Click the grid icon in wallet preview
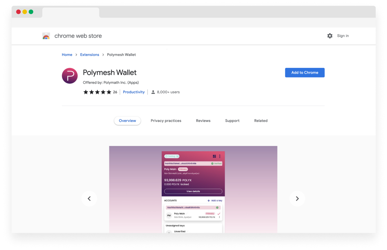Viewport: 387px width, 250px height. point(214,156)
